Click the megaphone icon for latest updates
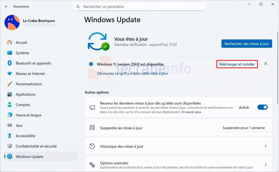The width and height of the screenshot is (279, 172). tap(92, 107)
